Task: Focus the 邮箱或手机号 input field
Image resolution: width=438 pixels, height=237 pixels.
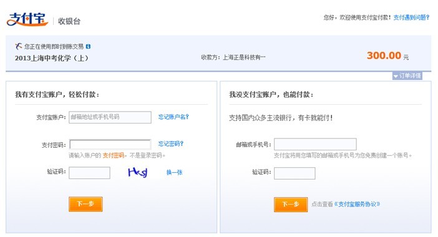Action: pyautogui.click(x=315, y=144)
